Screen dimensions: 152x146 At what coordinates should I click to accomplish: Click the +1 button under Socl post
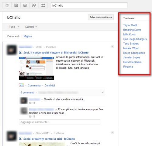tap(21, 85)
